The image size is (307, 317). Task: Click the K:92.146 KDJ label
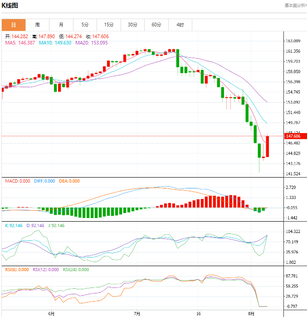(14, 225)
